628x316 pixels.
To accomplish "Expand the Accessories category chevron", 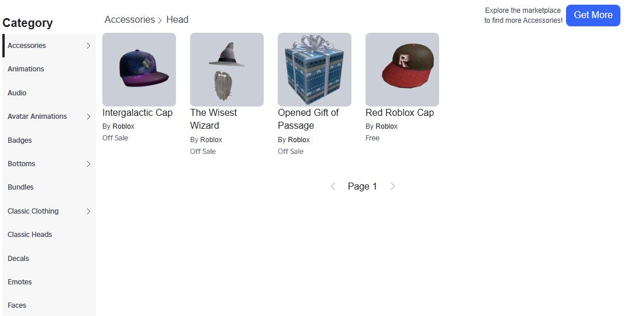I will (x=88, y=46).
